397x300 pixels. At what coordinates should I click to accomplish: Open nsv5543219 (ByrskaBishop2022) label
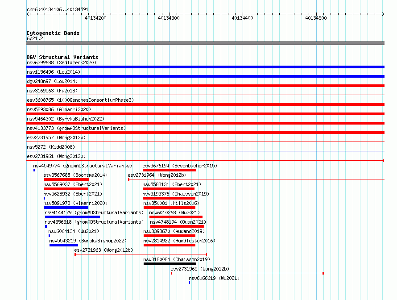[x=88, y=241]
